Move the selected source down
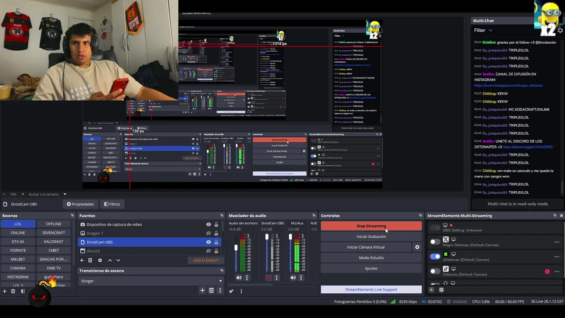This screenshot has width=565, height=318. pyautogui.click(x=118, y=260)
